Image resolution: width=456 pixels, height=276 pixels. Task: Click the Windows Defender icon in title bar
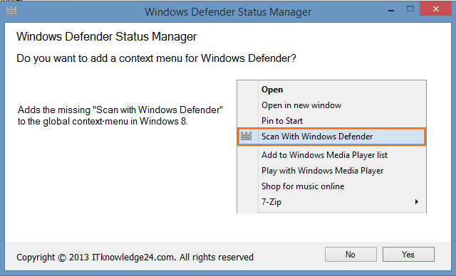click(x=11, y=11)
